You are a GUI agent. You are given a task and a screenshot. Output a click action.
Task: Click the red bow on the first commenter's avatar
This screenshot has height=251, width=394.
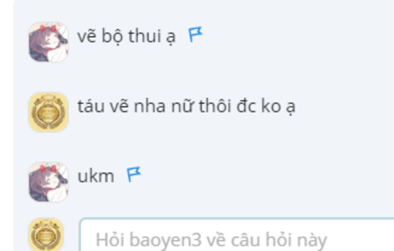click(48, 28)
